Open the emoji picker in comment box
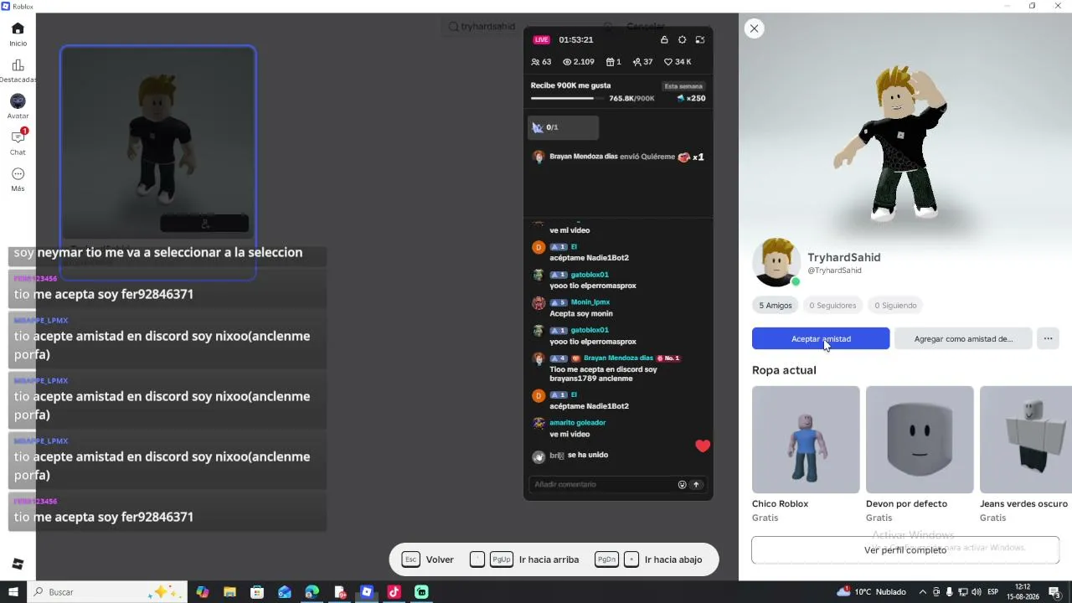Image resolution: width=1072 pixels, height=603 pixels. (x=682, y=484)
